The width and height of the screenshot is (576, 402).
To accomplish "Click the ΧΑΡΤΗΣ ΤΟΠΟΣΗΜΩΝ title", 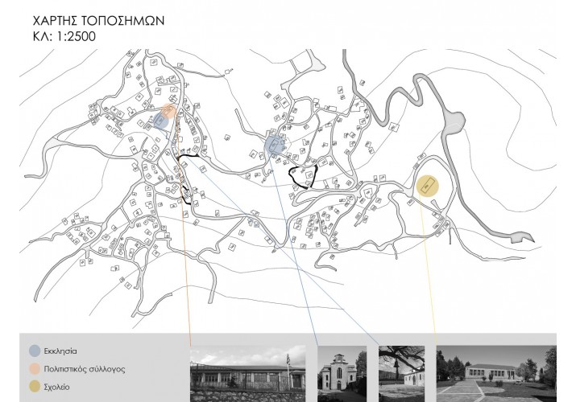I will (x=98, y=21).
